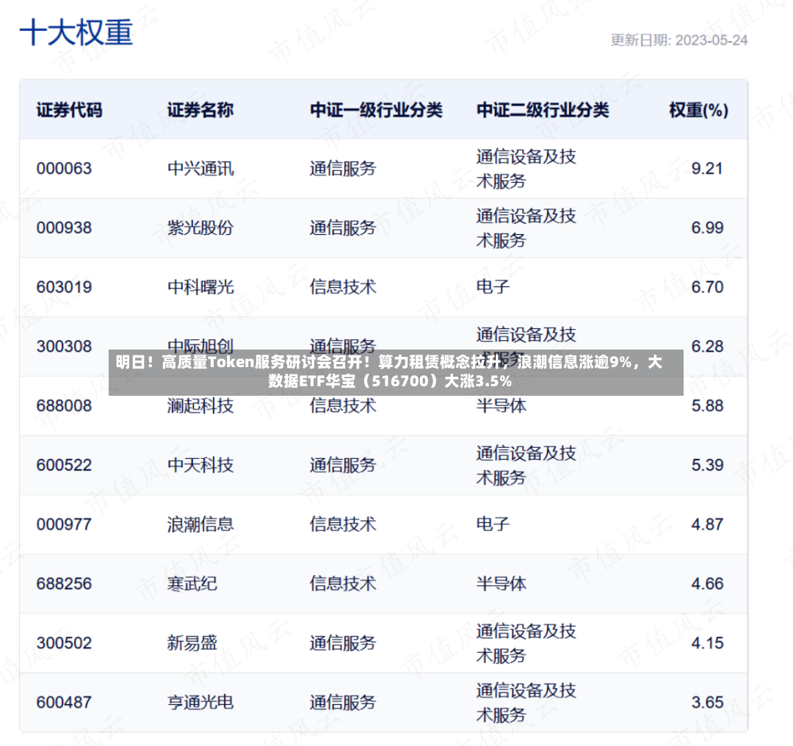Click the Token研讨会 headline caption overlay

click(396, 372)
